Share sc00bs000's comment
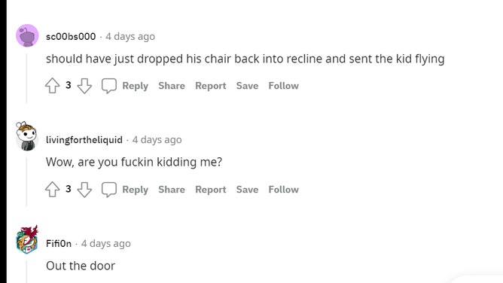 point(172,86)
